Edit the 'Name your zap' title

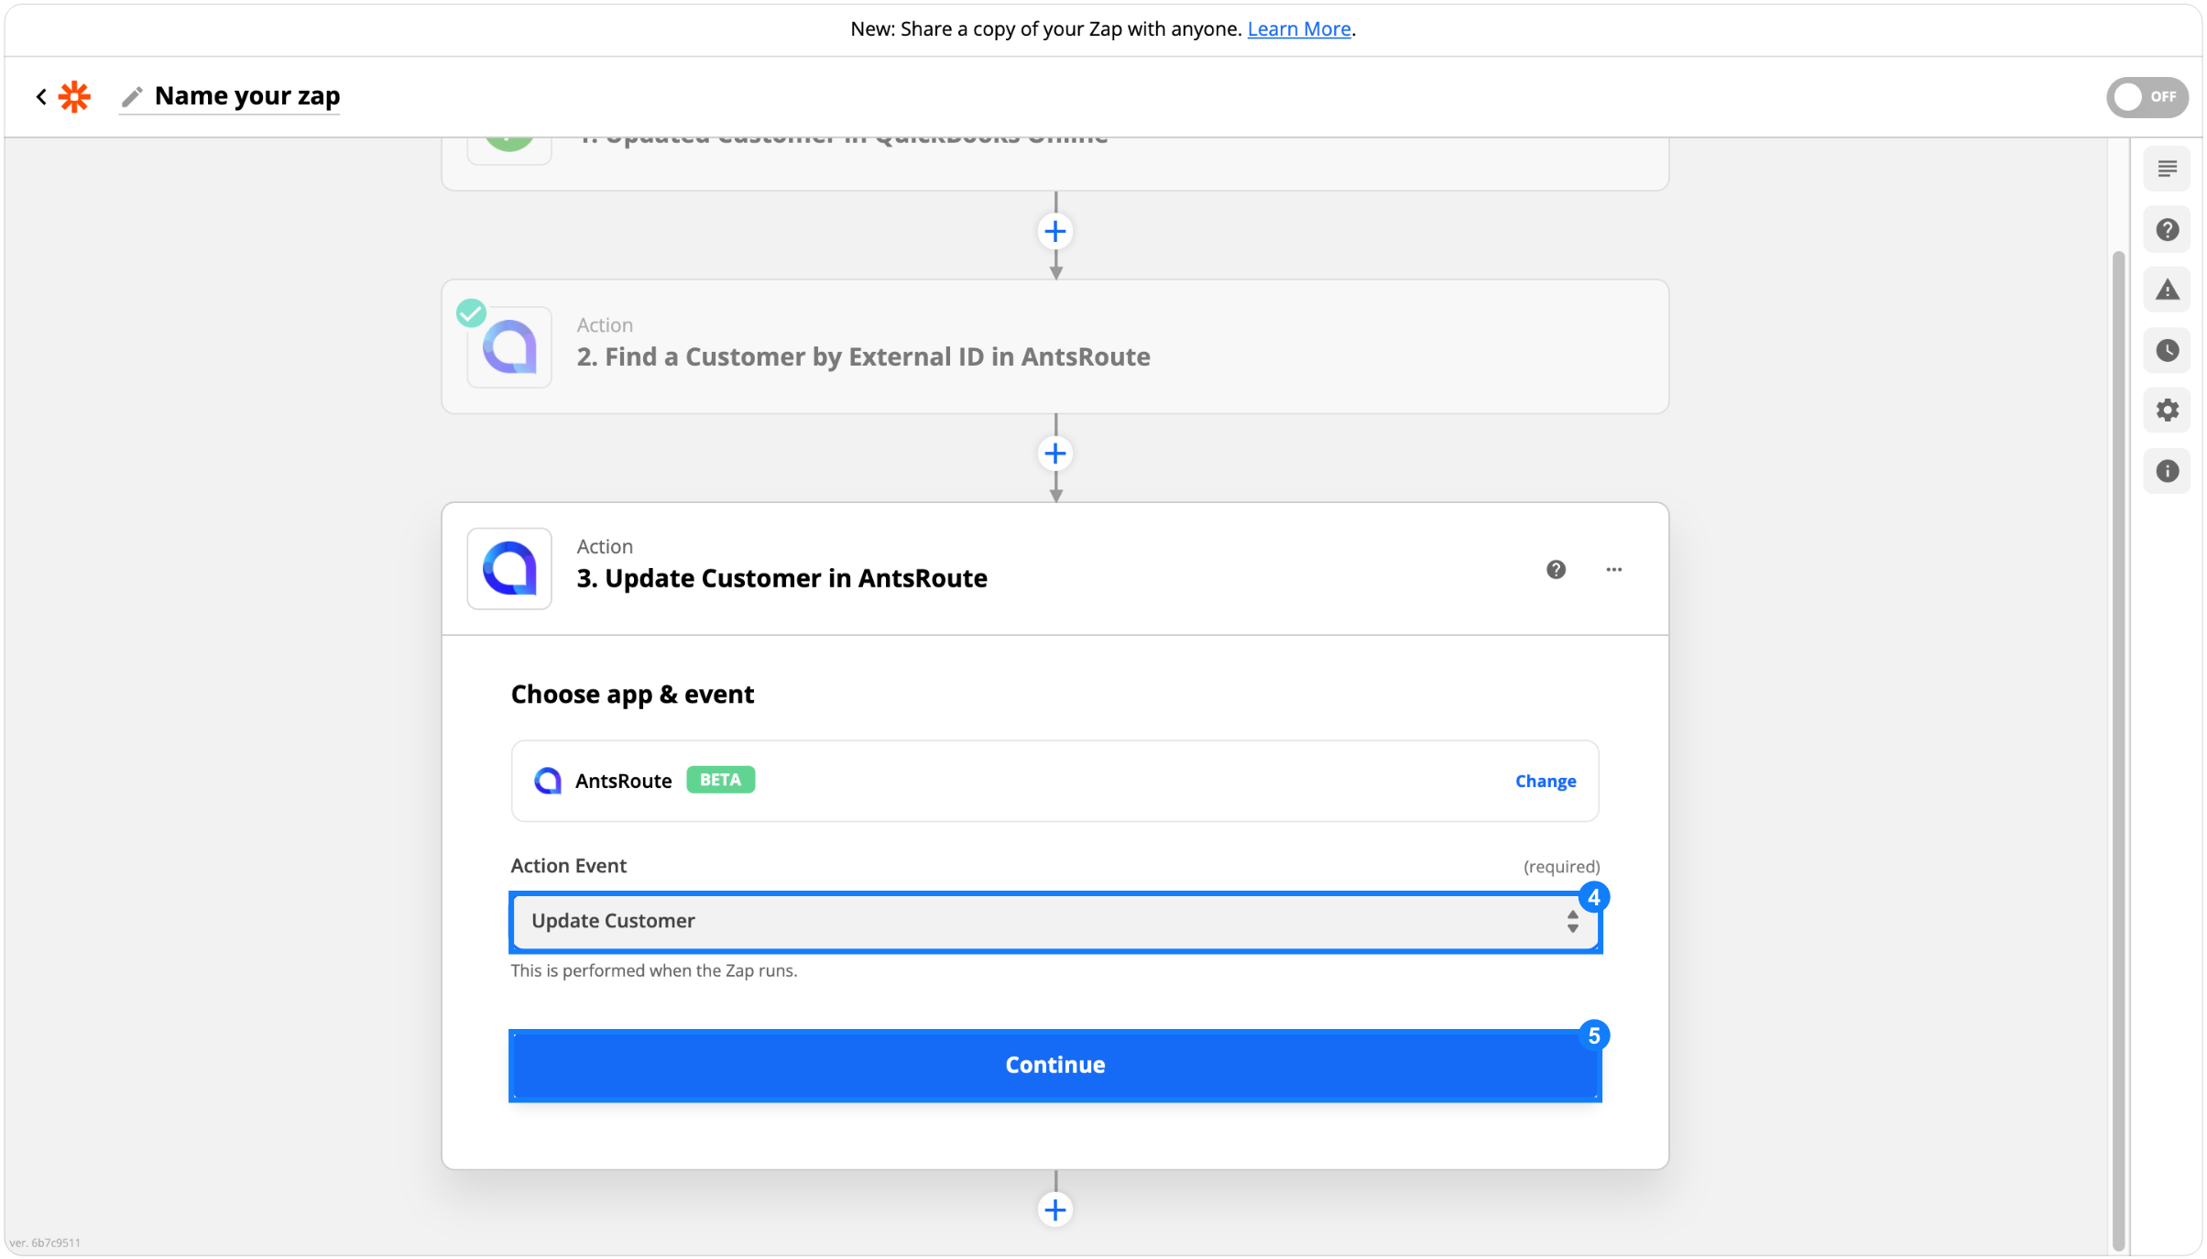click(247, 95)
